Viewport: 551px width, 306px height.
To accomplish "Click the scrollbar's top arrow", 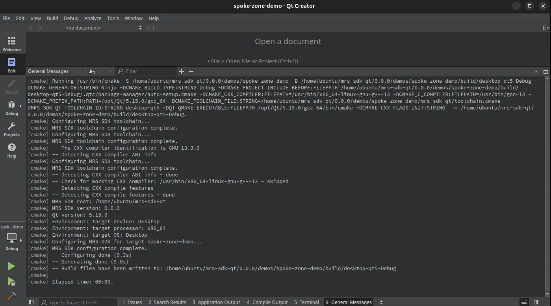I will [547, 78].
